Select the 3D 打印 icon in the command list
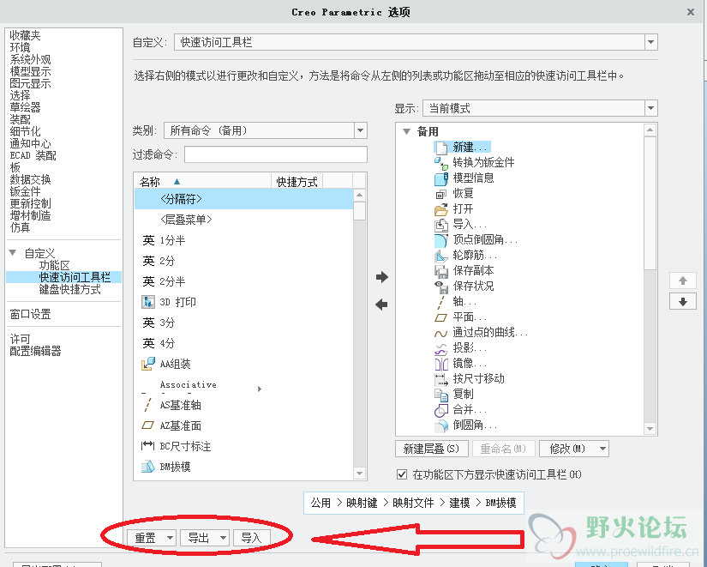707x567 pixels. tap(148, 302)
